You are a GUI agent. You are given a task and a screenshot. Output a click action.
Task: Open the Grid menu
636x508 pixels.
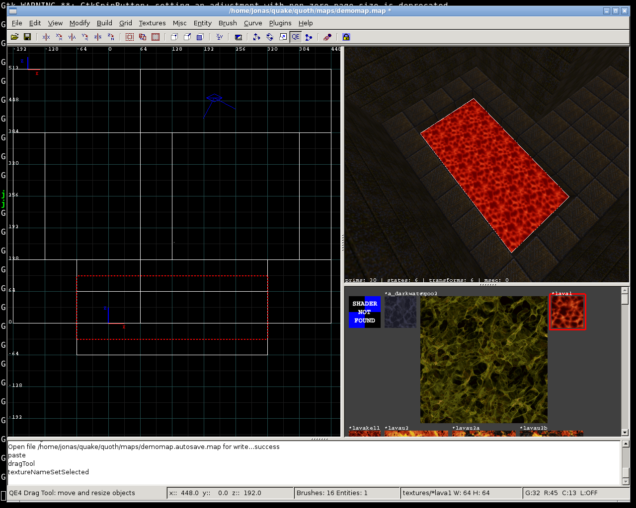click(126, 23)
